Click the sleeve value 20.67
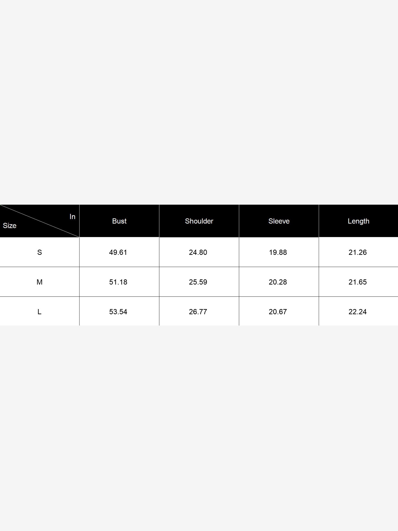The width and height of the screenshot is (398, 531). point(278,312)
